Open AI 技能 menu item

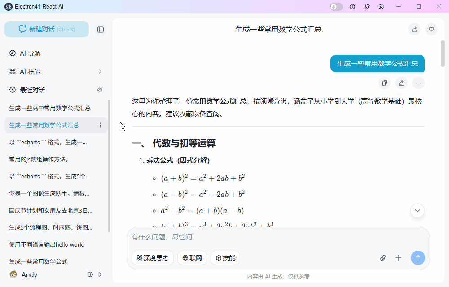pyautogui.click(x=56, y=71)
